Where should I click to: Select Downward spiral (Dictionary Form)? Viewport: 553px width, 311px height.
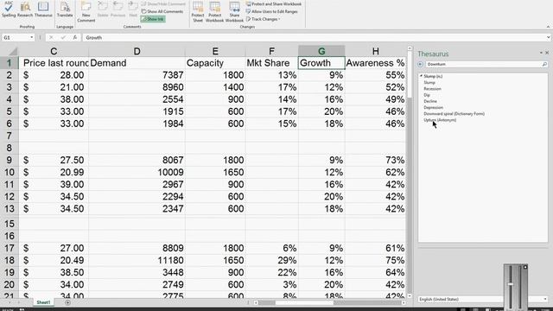tap(454, 114)
